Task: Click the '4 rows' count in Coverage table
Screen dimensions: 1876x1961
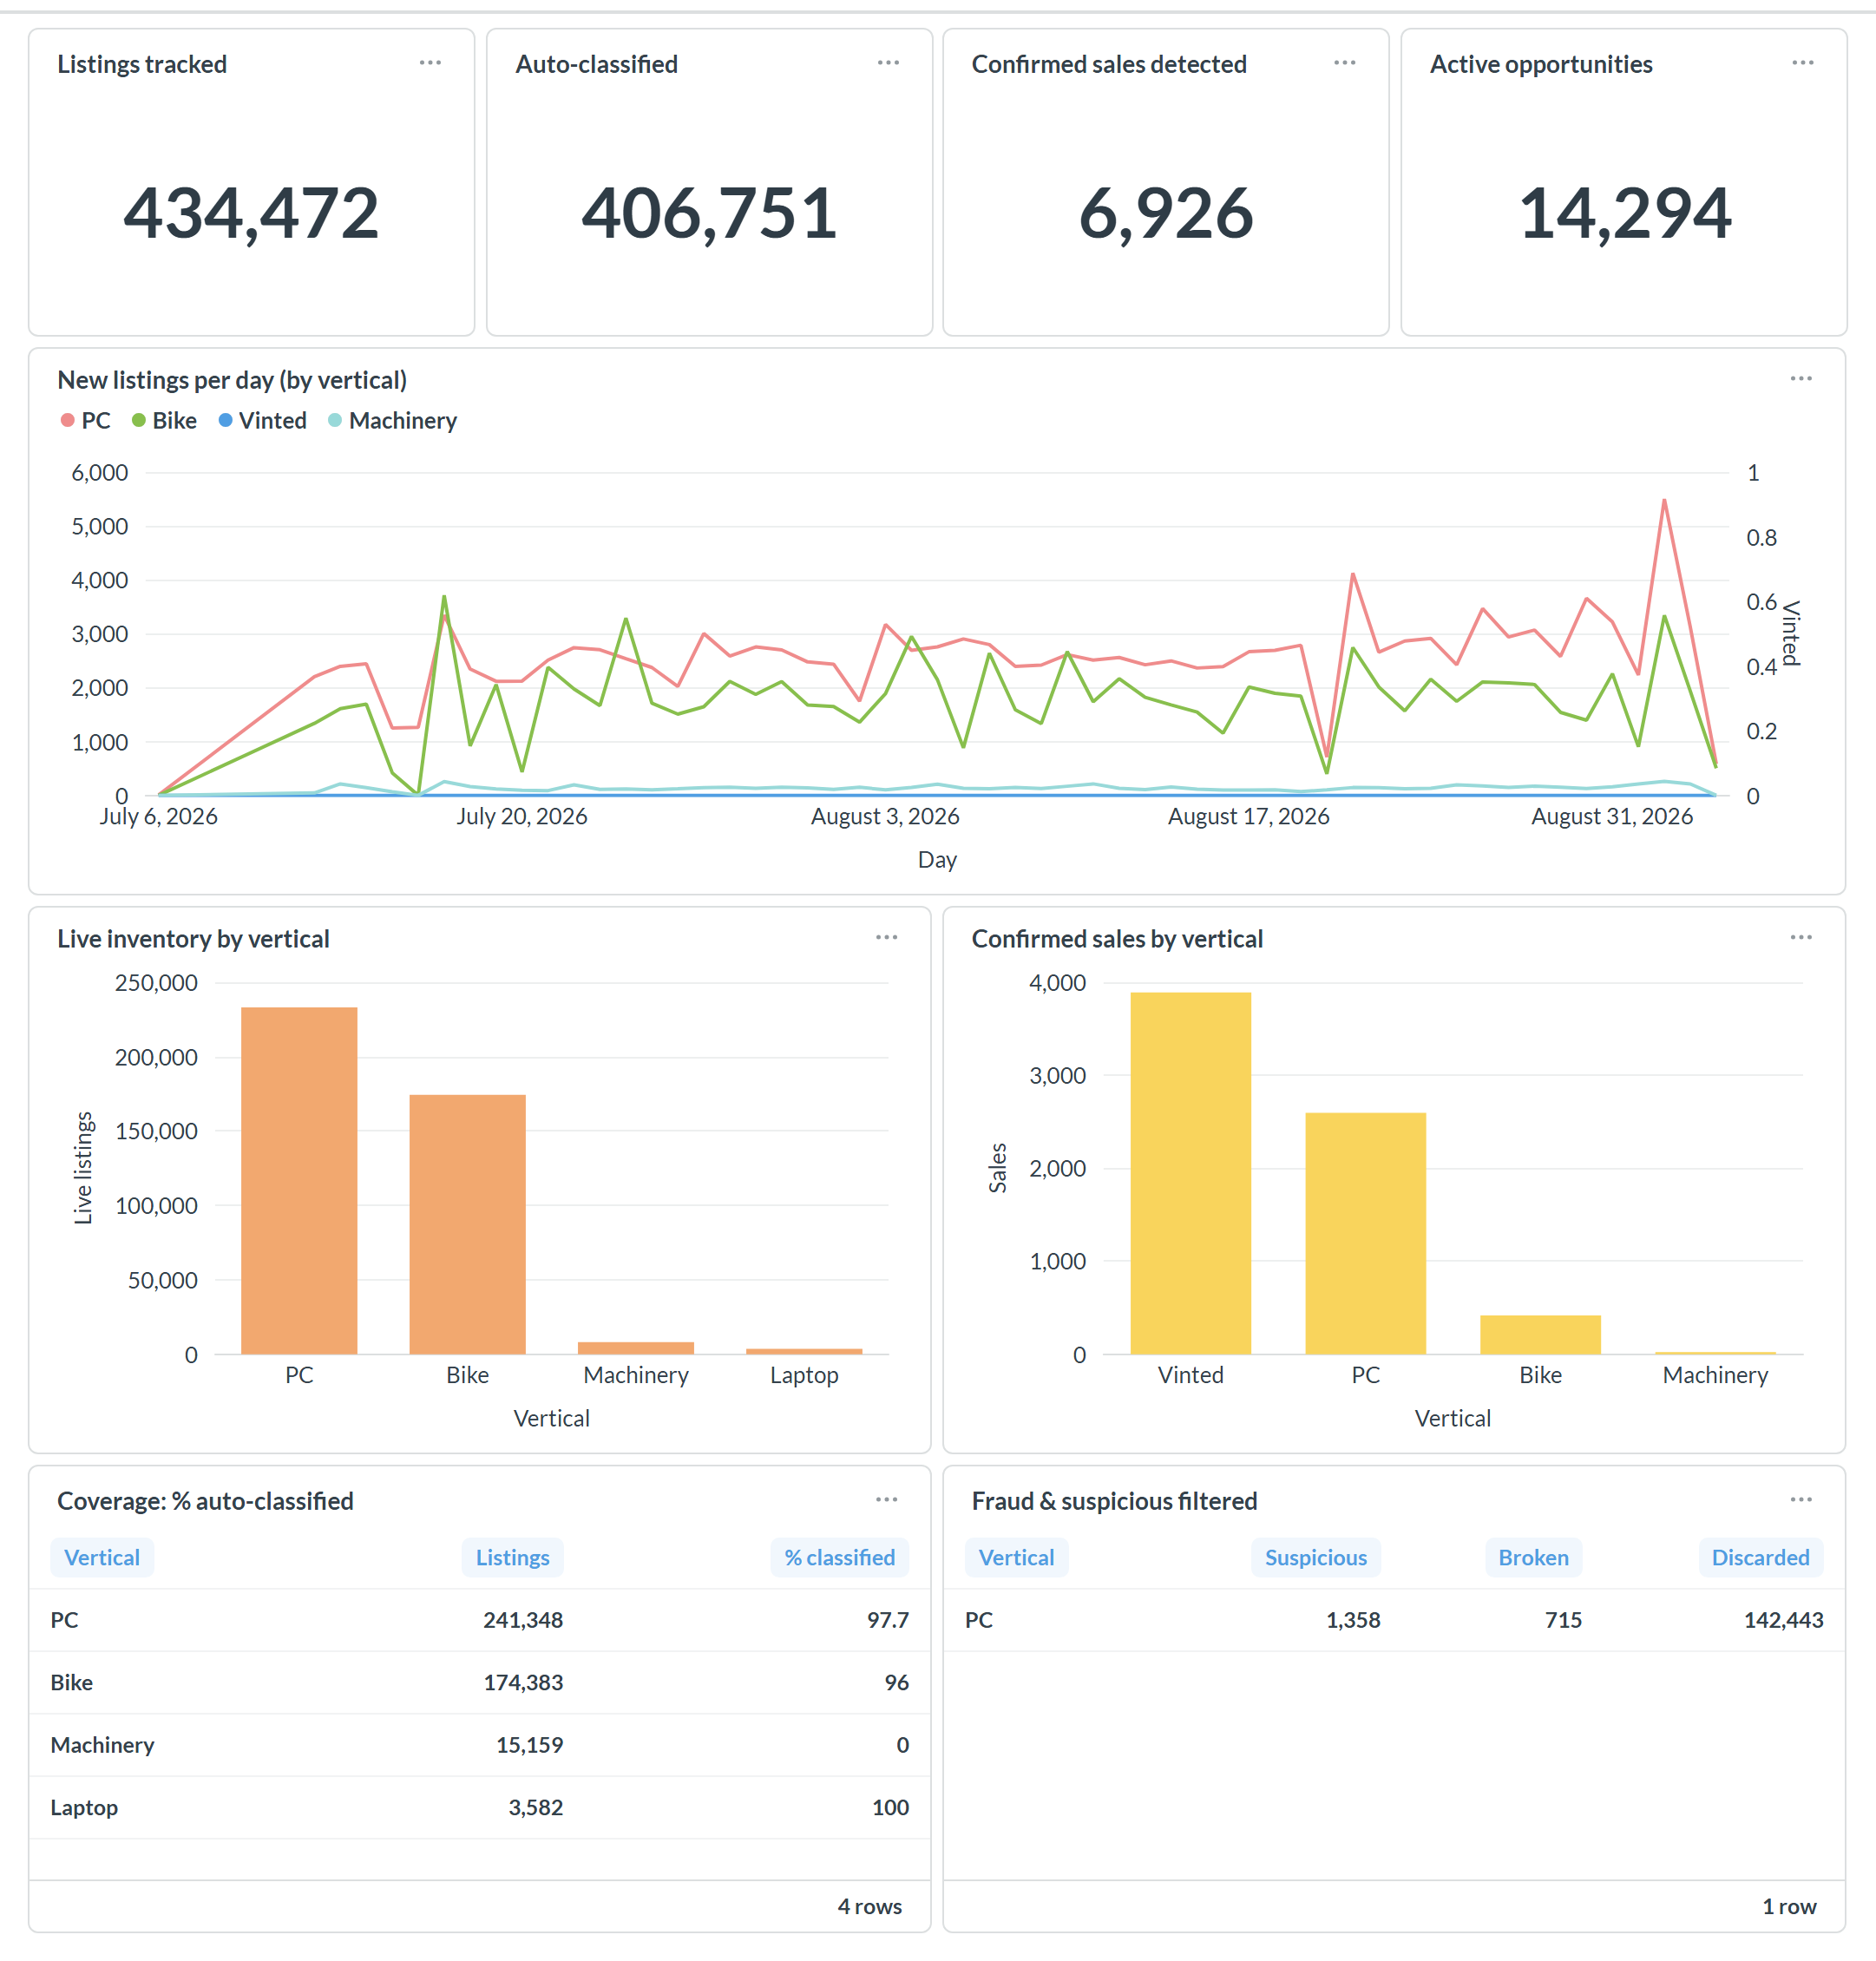Action: coord(869,1907)
